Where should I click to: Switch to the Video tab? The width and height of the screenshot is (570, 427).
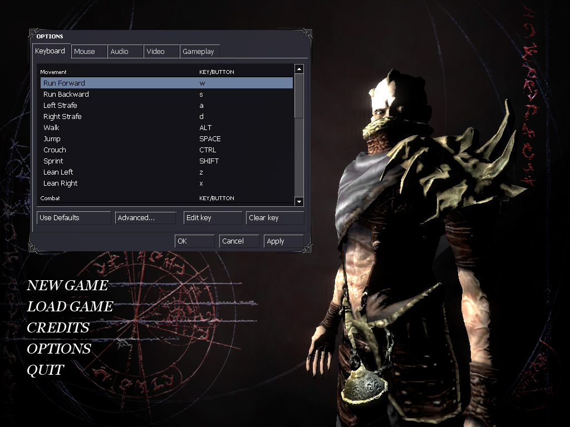162,51
